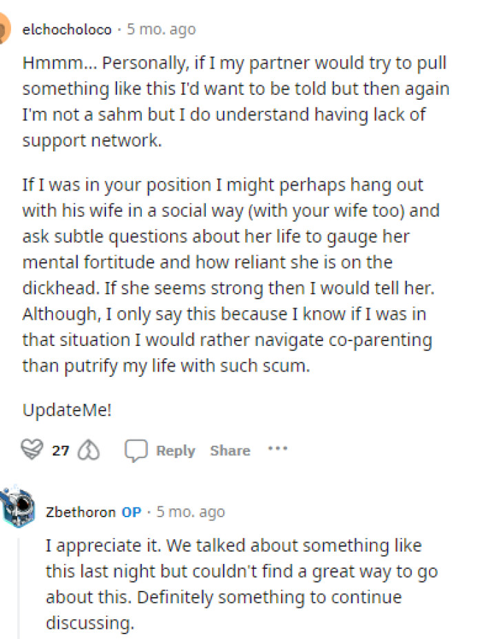Screen dimensions: 482x639
Task: Click the 'If I was in your position' paragraph
Action: tap(231, 275)
